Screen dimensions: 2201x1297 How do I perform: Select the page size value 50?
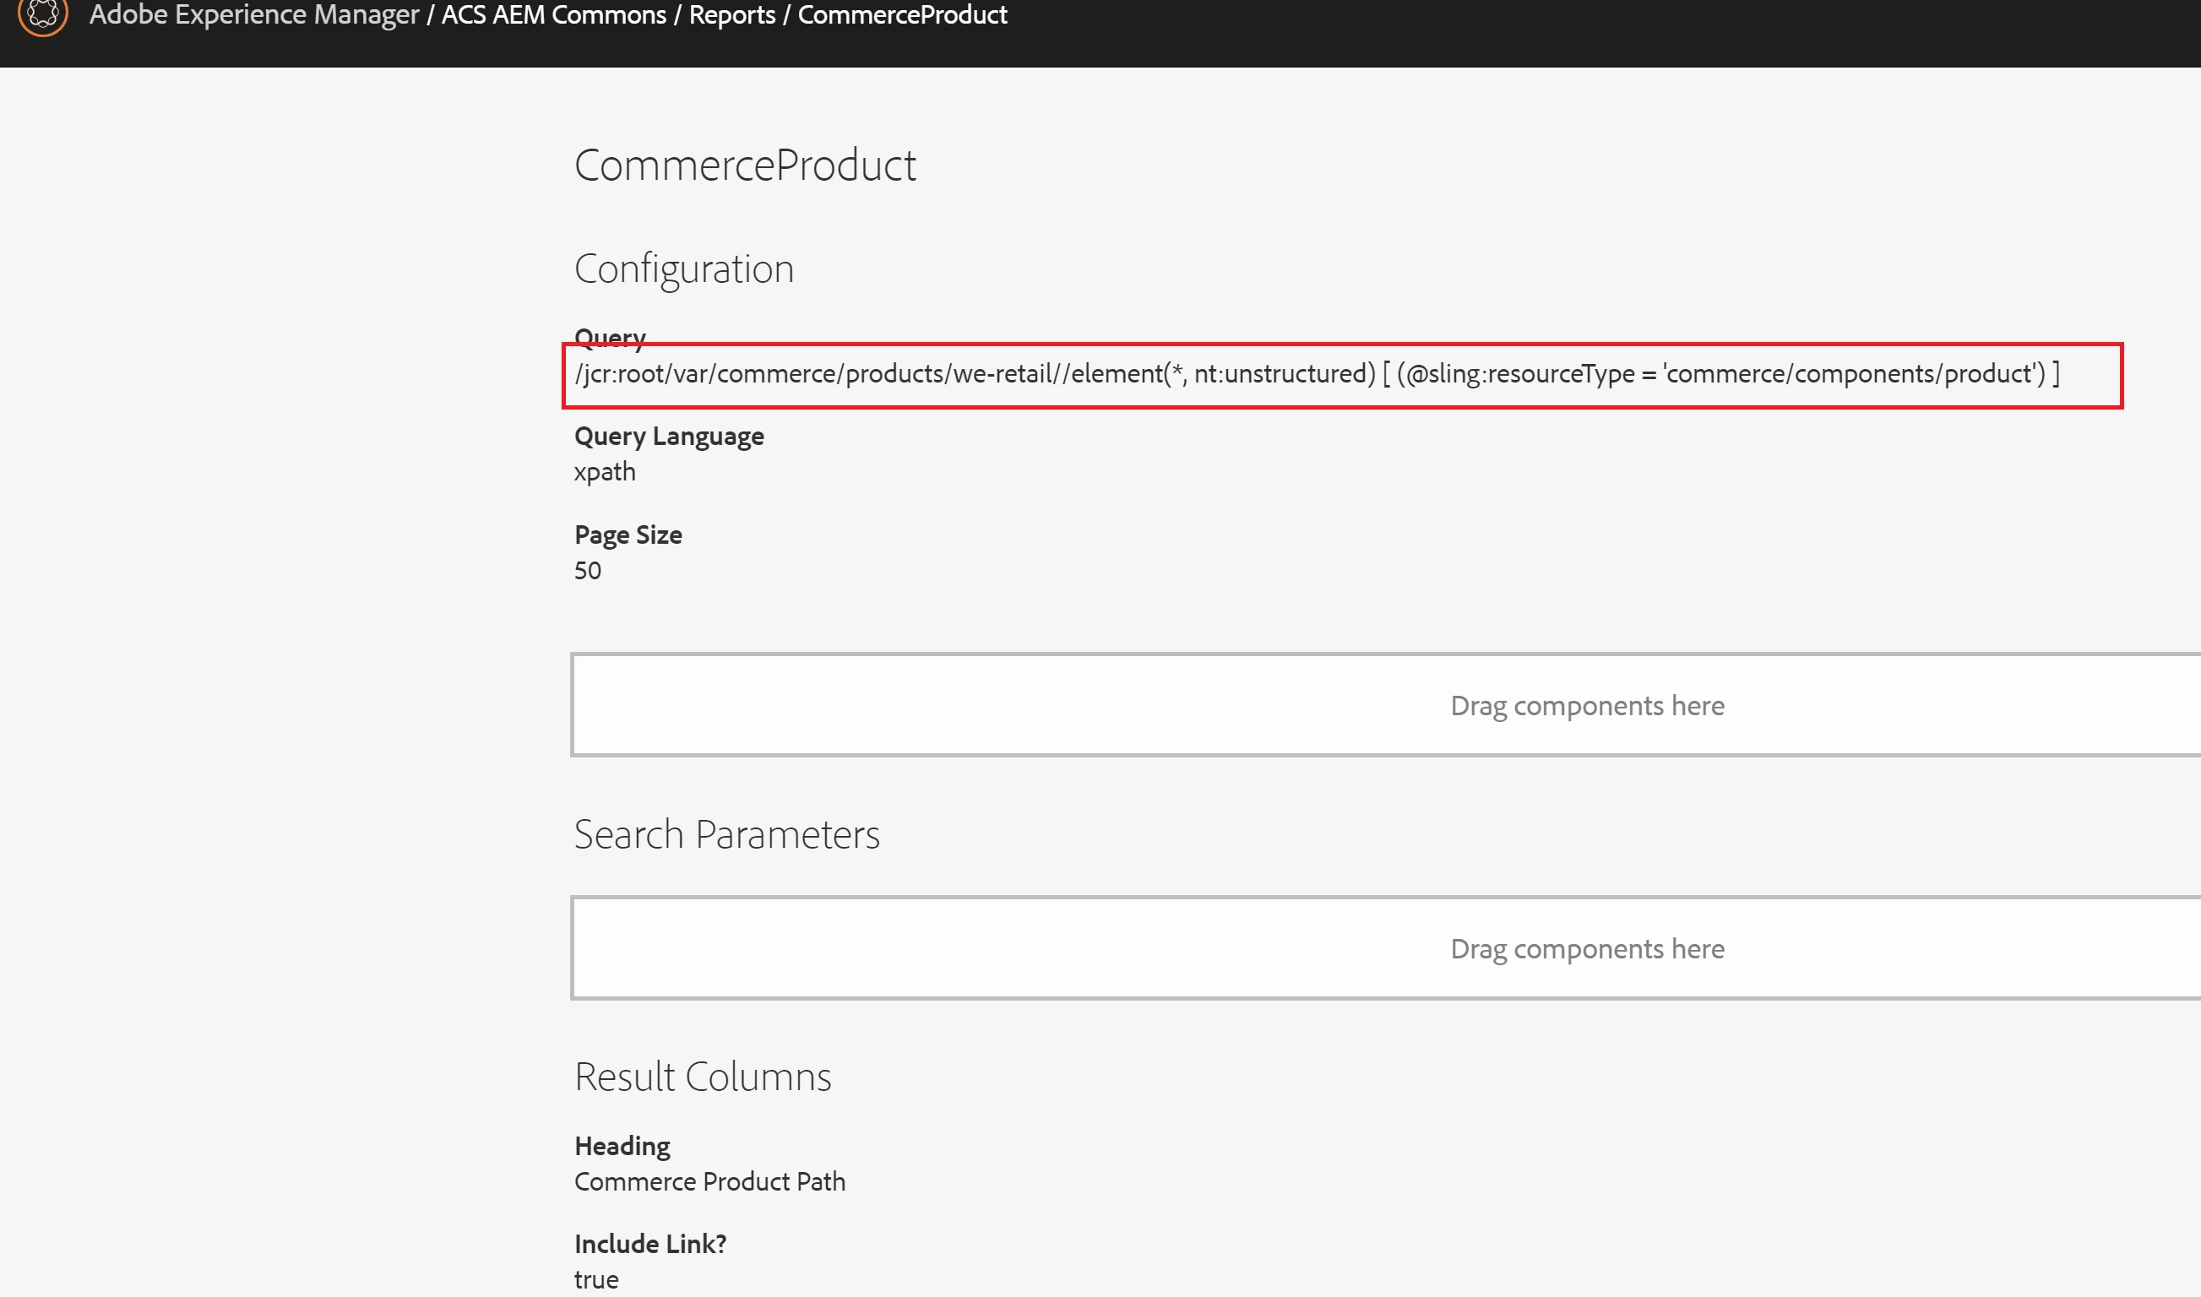coord(587,571)
